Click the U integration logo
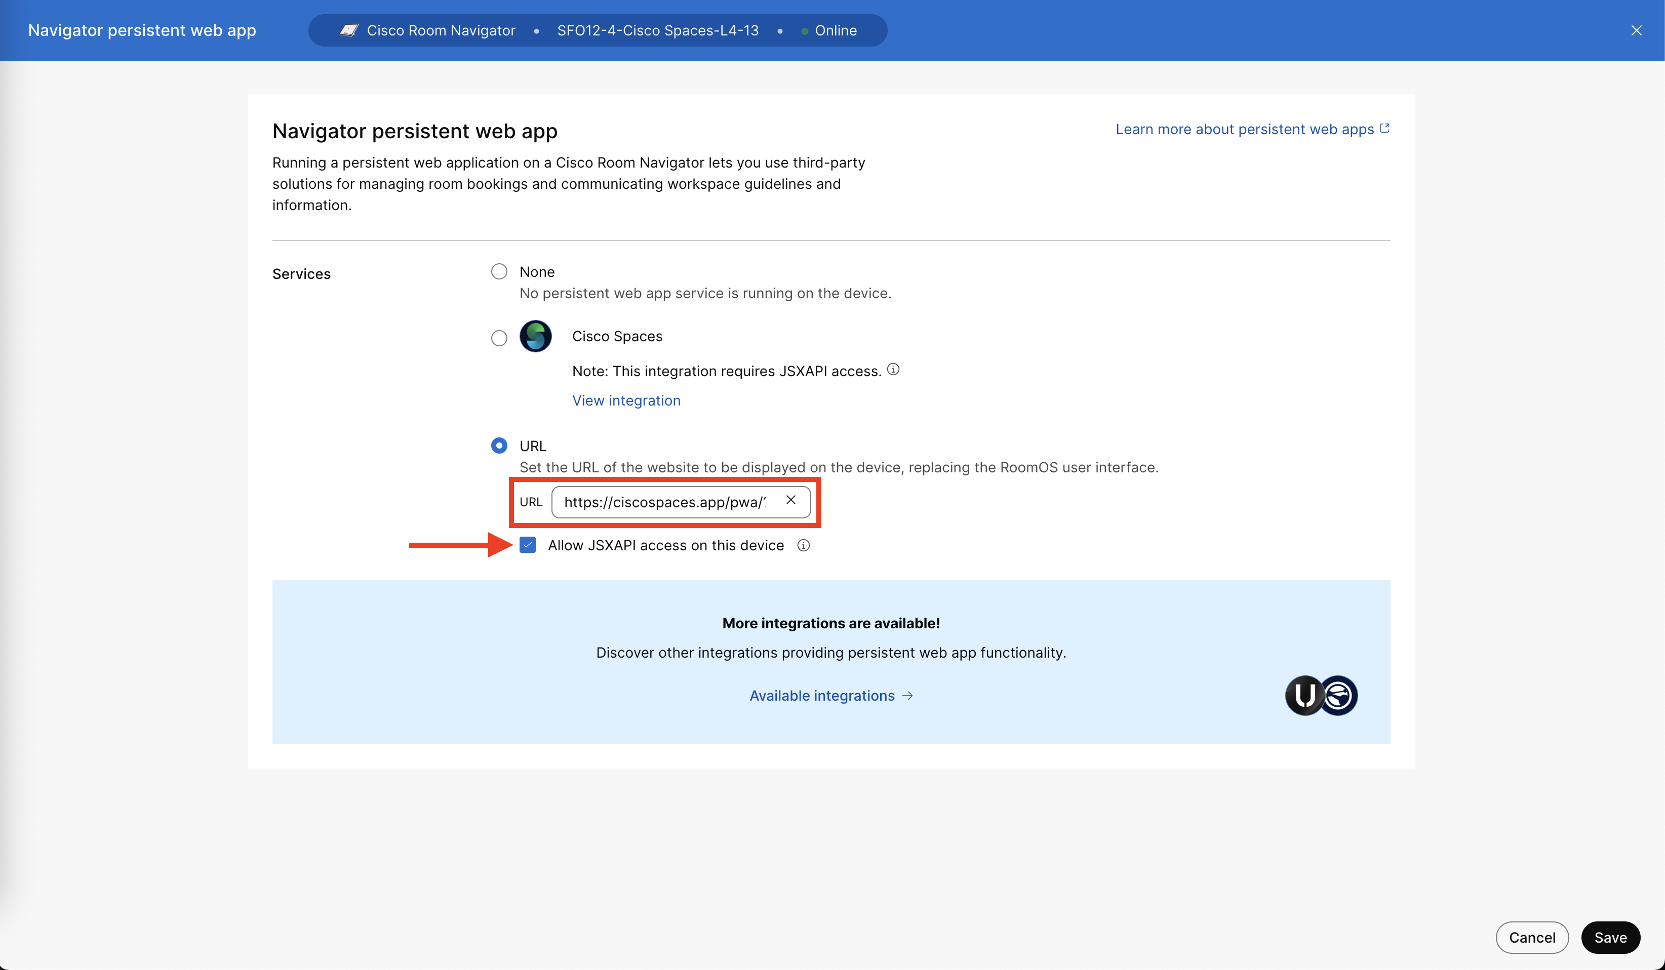1665x970 pixels. (x=1304, y=695)
